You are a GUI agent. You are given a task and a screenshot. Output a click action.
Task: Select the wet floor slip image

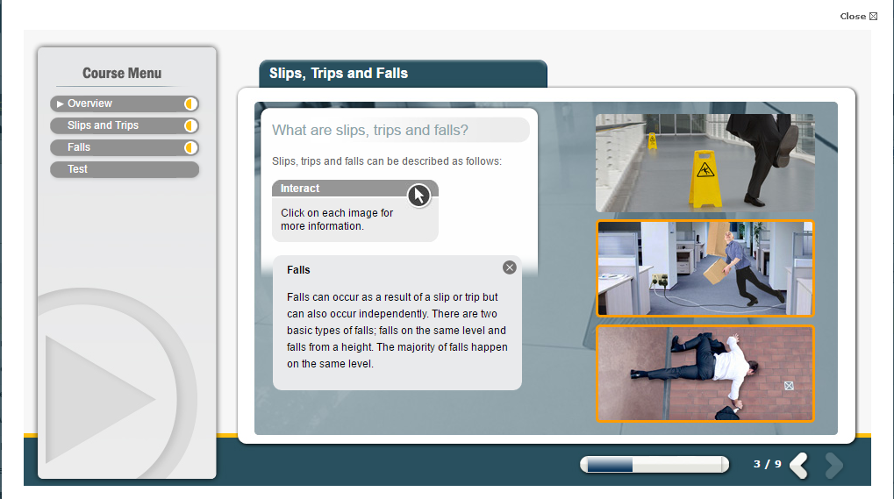704,163
